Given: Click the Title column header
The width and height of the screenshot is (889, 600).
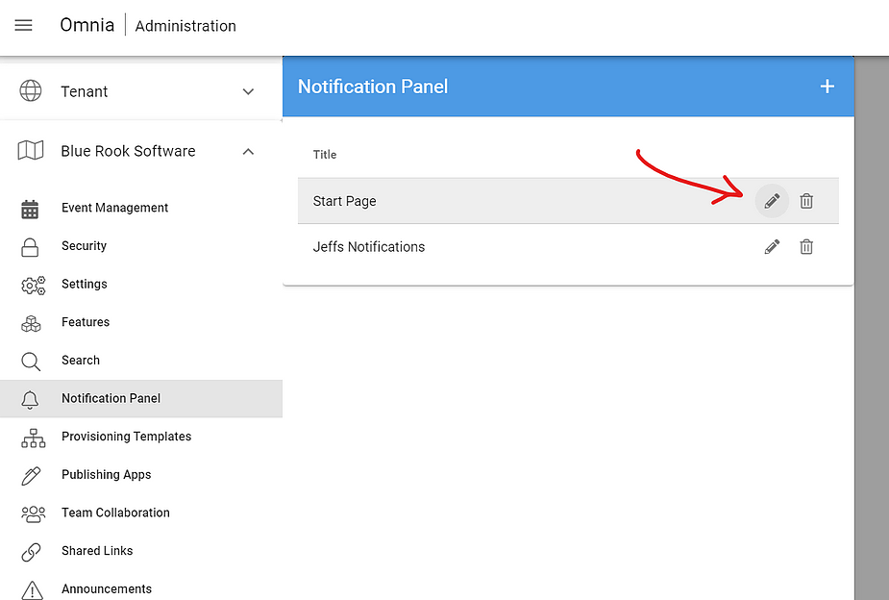Looking at the screenshot, I should click(x=324, y=154).
